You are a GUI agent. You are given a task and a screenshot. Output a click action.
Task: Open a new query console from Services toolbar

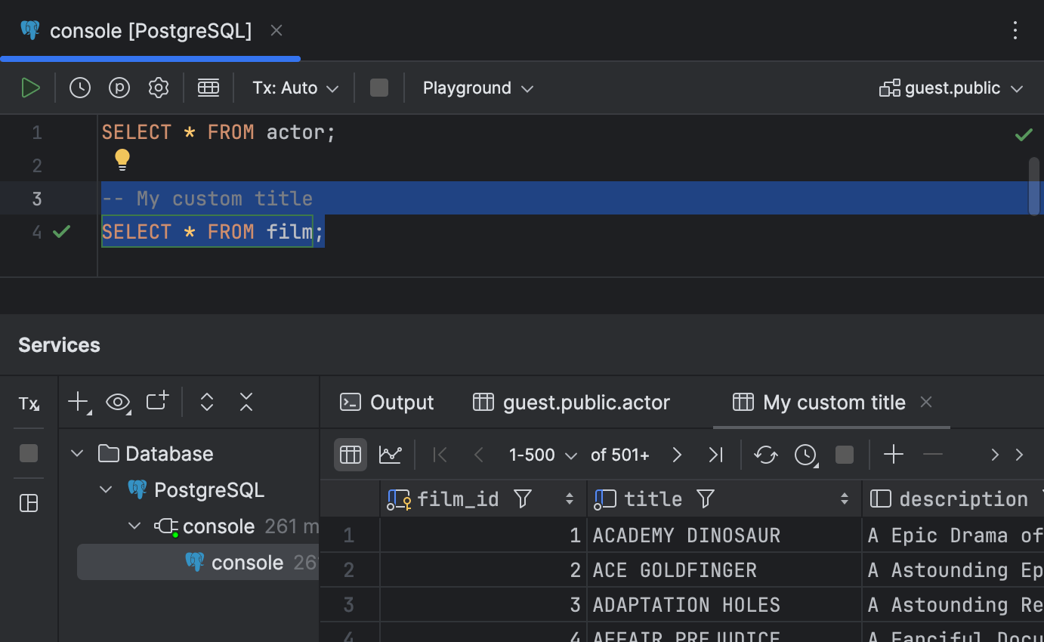pyautogui.click(x=156, y=402)
